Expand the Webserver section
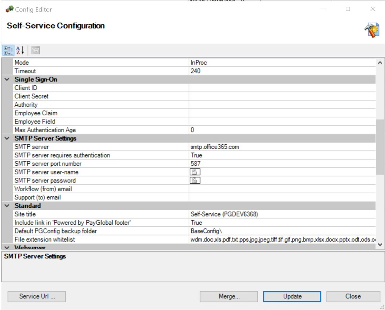This screenshot has height=310, width=385. (x=7, y=247)
